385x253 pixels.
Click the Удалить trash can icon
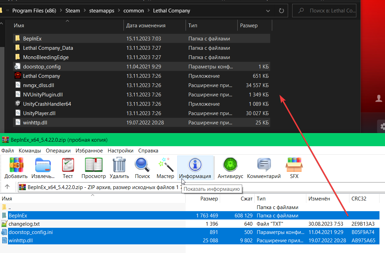click(x=119, y=165)
